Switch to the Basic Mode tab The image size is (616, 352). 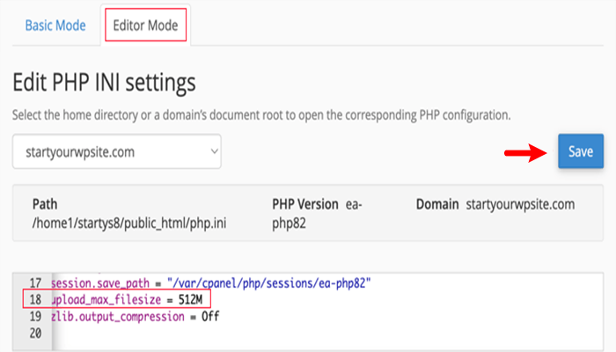point(55,26)
